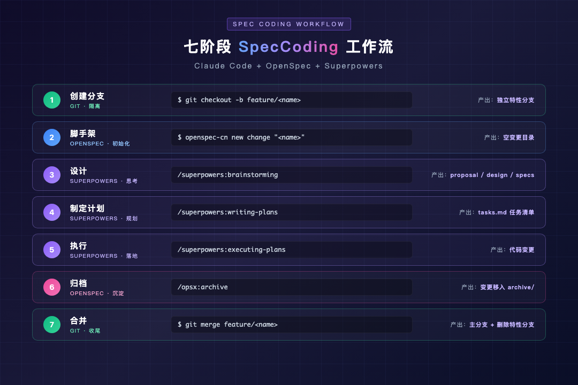Click the output text '代码变更'
Screen dimensions: 578x385
(522, 250)
